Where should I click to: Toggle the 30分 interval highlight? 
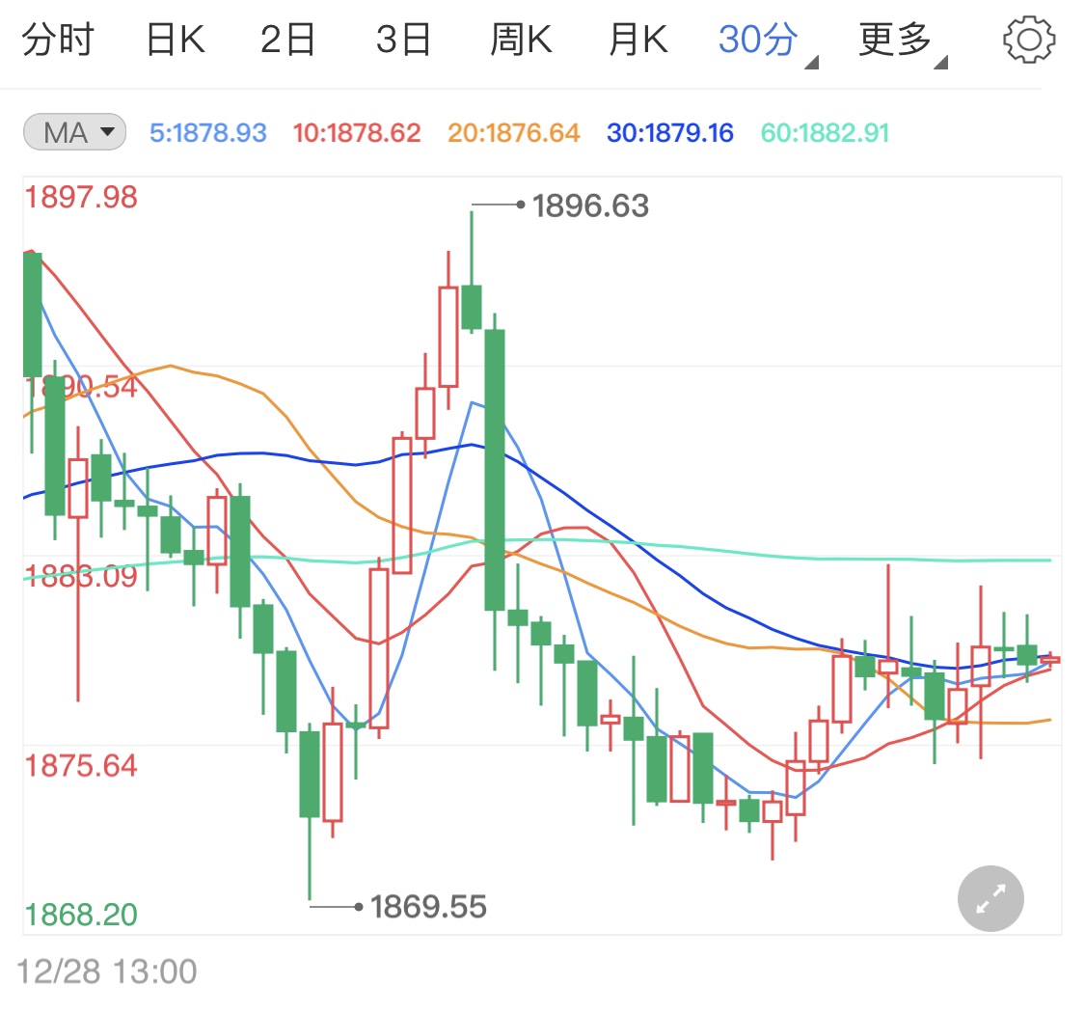[758, 39]
